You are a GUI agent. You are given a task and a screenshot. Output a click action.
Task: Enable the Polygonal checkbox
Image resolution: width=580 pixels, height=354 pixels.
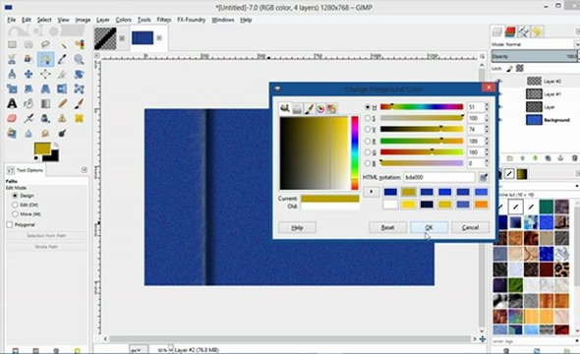click(x=10, y=224)
